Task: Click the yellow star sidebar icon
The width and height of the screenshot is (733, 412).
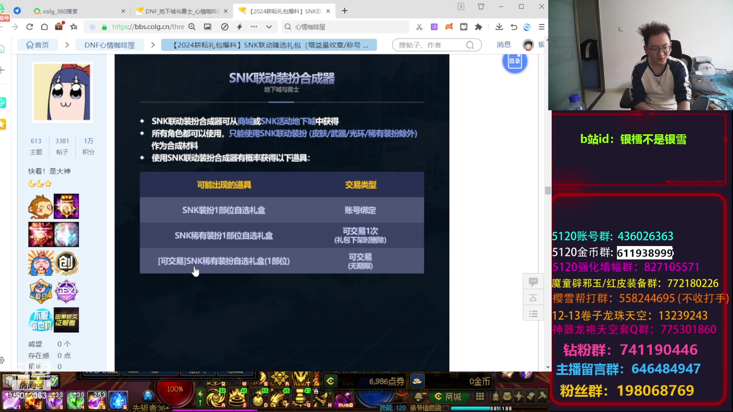Action: (x=3, y=124)
